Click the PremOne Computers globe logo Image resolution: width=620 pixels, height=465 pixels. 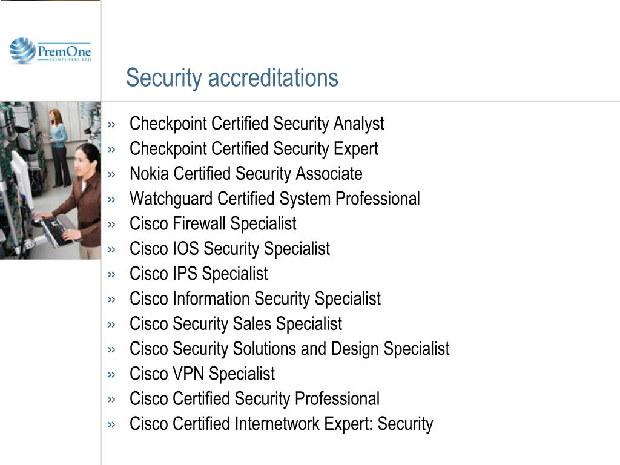click(x=22, y=50)
